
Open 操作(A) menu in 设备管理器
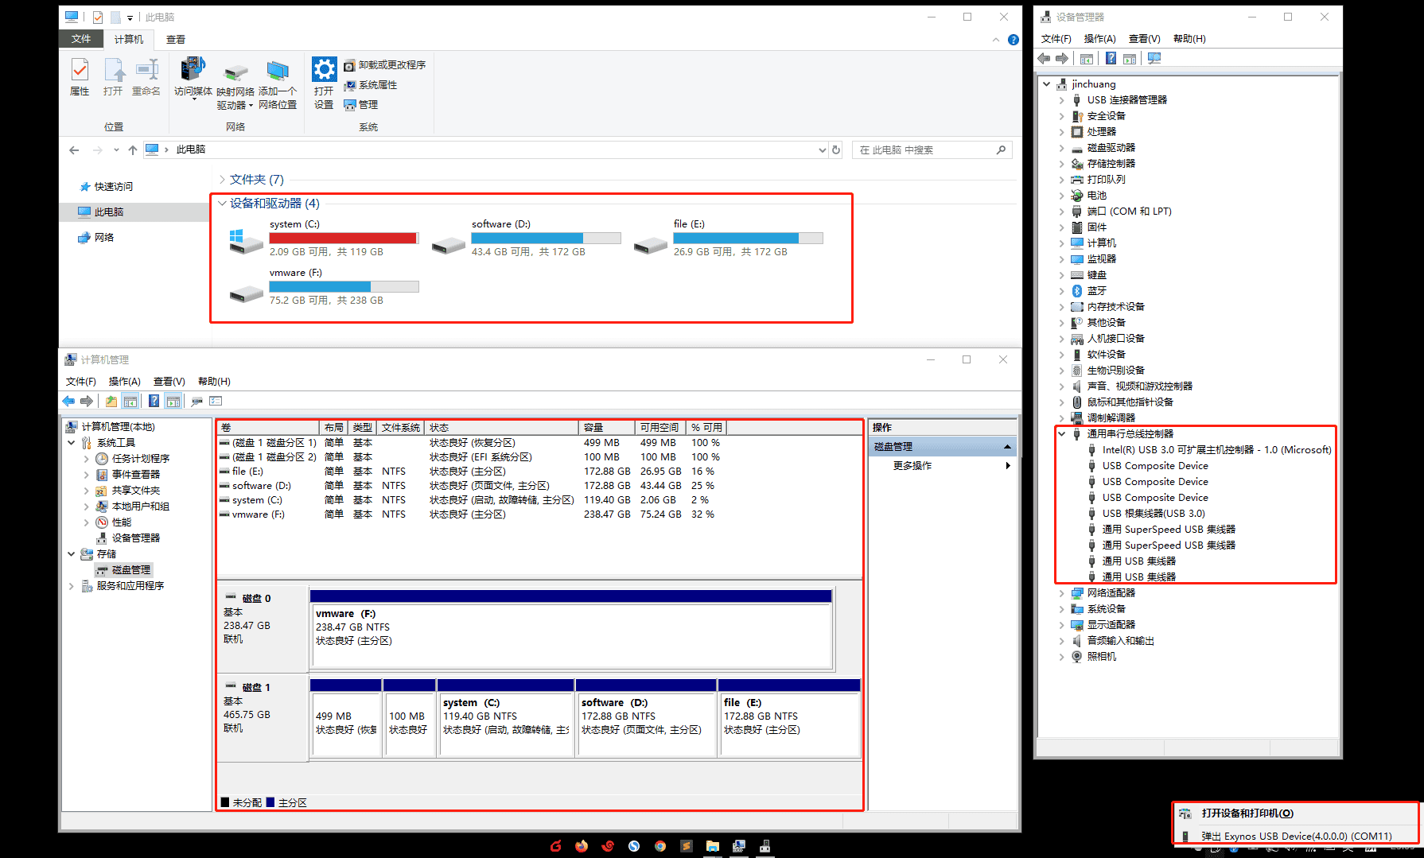click(x=1099, y=39)
